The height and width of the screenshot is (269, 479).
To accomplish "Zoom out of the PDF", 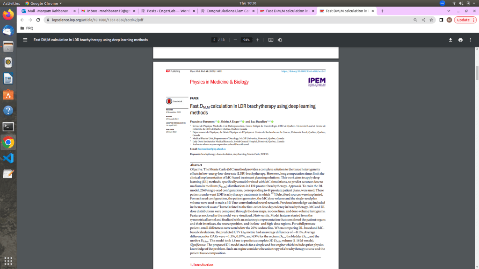I will (234, 40).
